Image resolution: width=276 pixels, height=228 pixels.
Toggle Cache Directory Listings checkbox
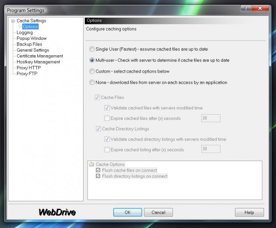(x=99, y=129)
